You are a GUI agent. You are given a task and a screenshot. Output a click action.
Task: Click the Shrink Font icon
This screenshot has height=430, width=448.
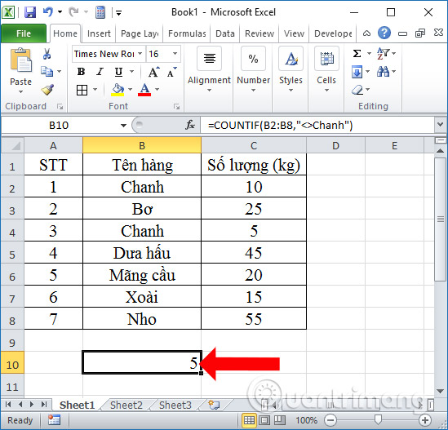coord(171,72)
